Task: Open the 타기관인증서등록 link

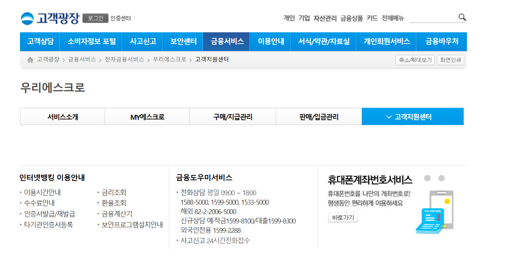Action: click(x=48, y=225)
